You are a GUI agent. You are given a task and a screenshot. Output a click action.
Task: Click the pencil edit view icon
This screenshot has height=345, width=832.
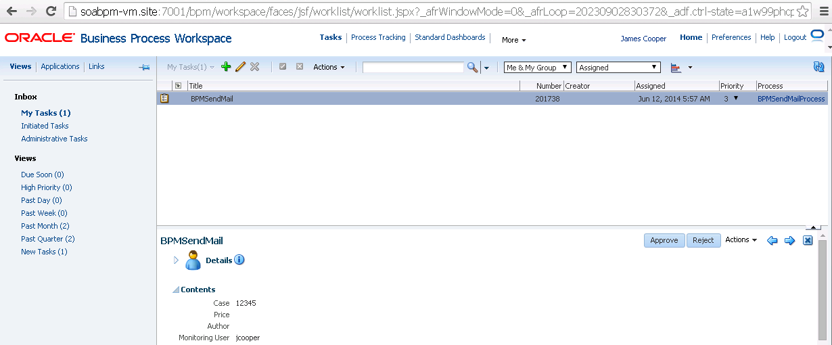pyautogui.click(x=240, y=67)
